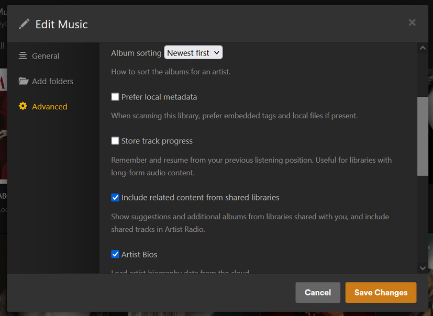Switch to the General tab

[46, 56]
